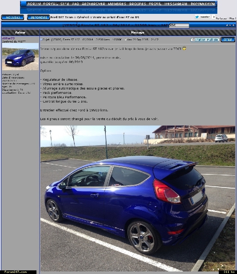Image resolution: width=237 pixels, height=274 pixels.
Task: Open the blue Fiesta ST photo
Action: (x=138, y=198)
